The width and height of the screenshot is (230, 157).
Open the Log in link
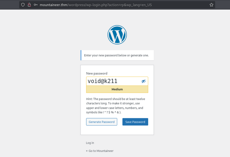pos(90,143)
